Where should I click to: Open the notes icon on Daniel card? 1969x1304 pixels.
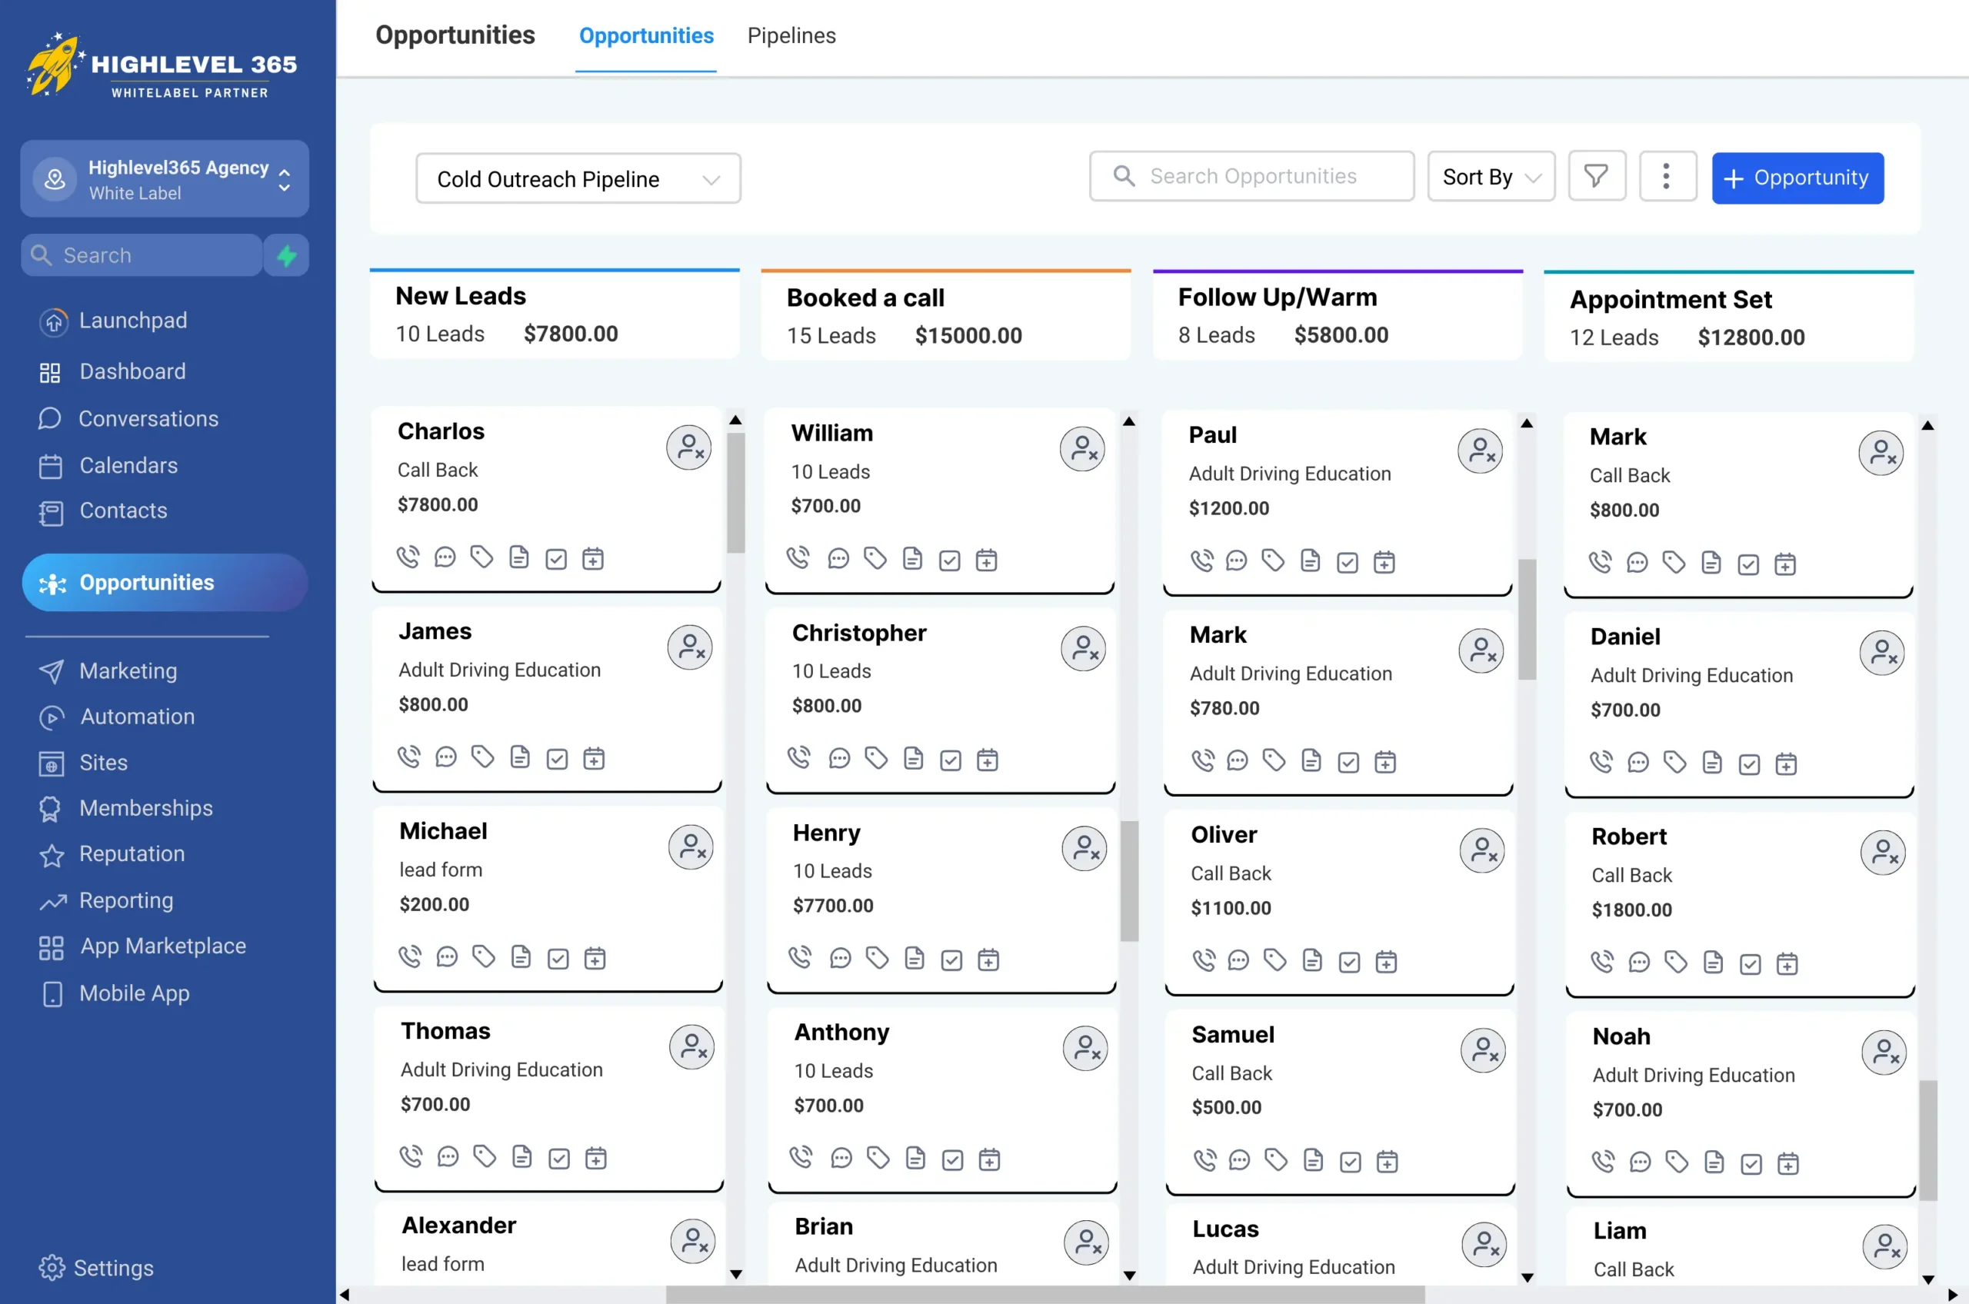[x=1711, y=763]
